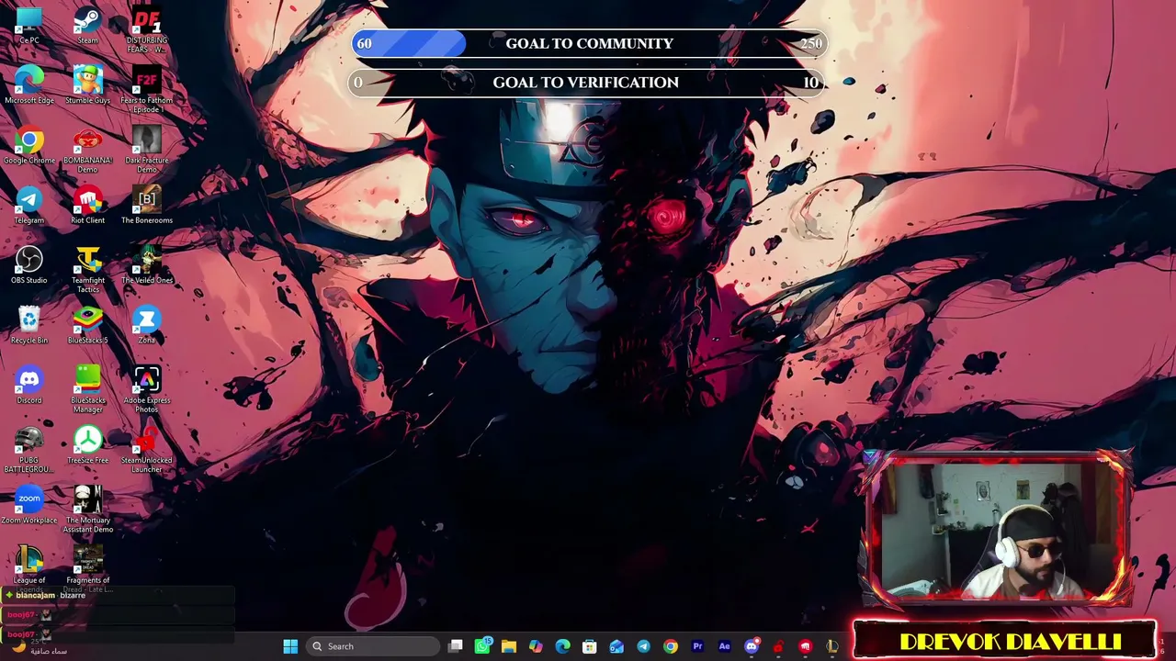Open WhatsApp from the taskbar
The height and width of the screenshot is (661, 1176).
(x=482, y=646)
